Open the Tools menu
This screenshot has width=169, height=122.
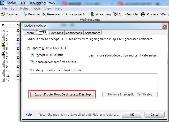coord(36,8)
